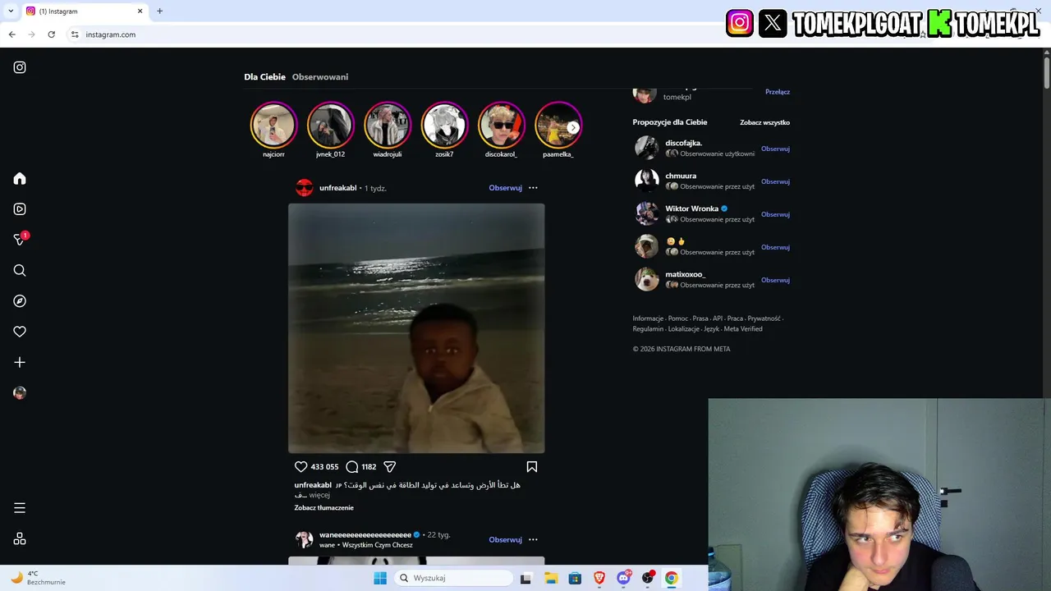The height and width of the screenshot is (591, 1051).
Task: Open the chmuura profile avatar in suggestions
Action: click(646, 181)
